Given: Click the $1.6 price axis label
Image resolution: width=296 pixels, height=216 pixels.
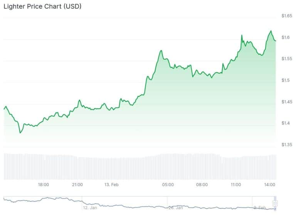Looking at the screenshot, I should point(286,37).
